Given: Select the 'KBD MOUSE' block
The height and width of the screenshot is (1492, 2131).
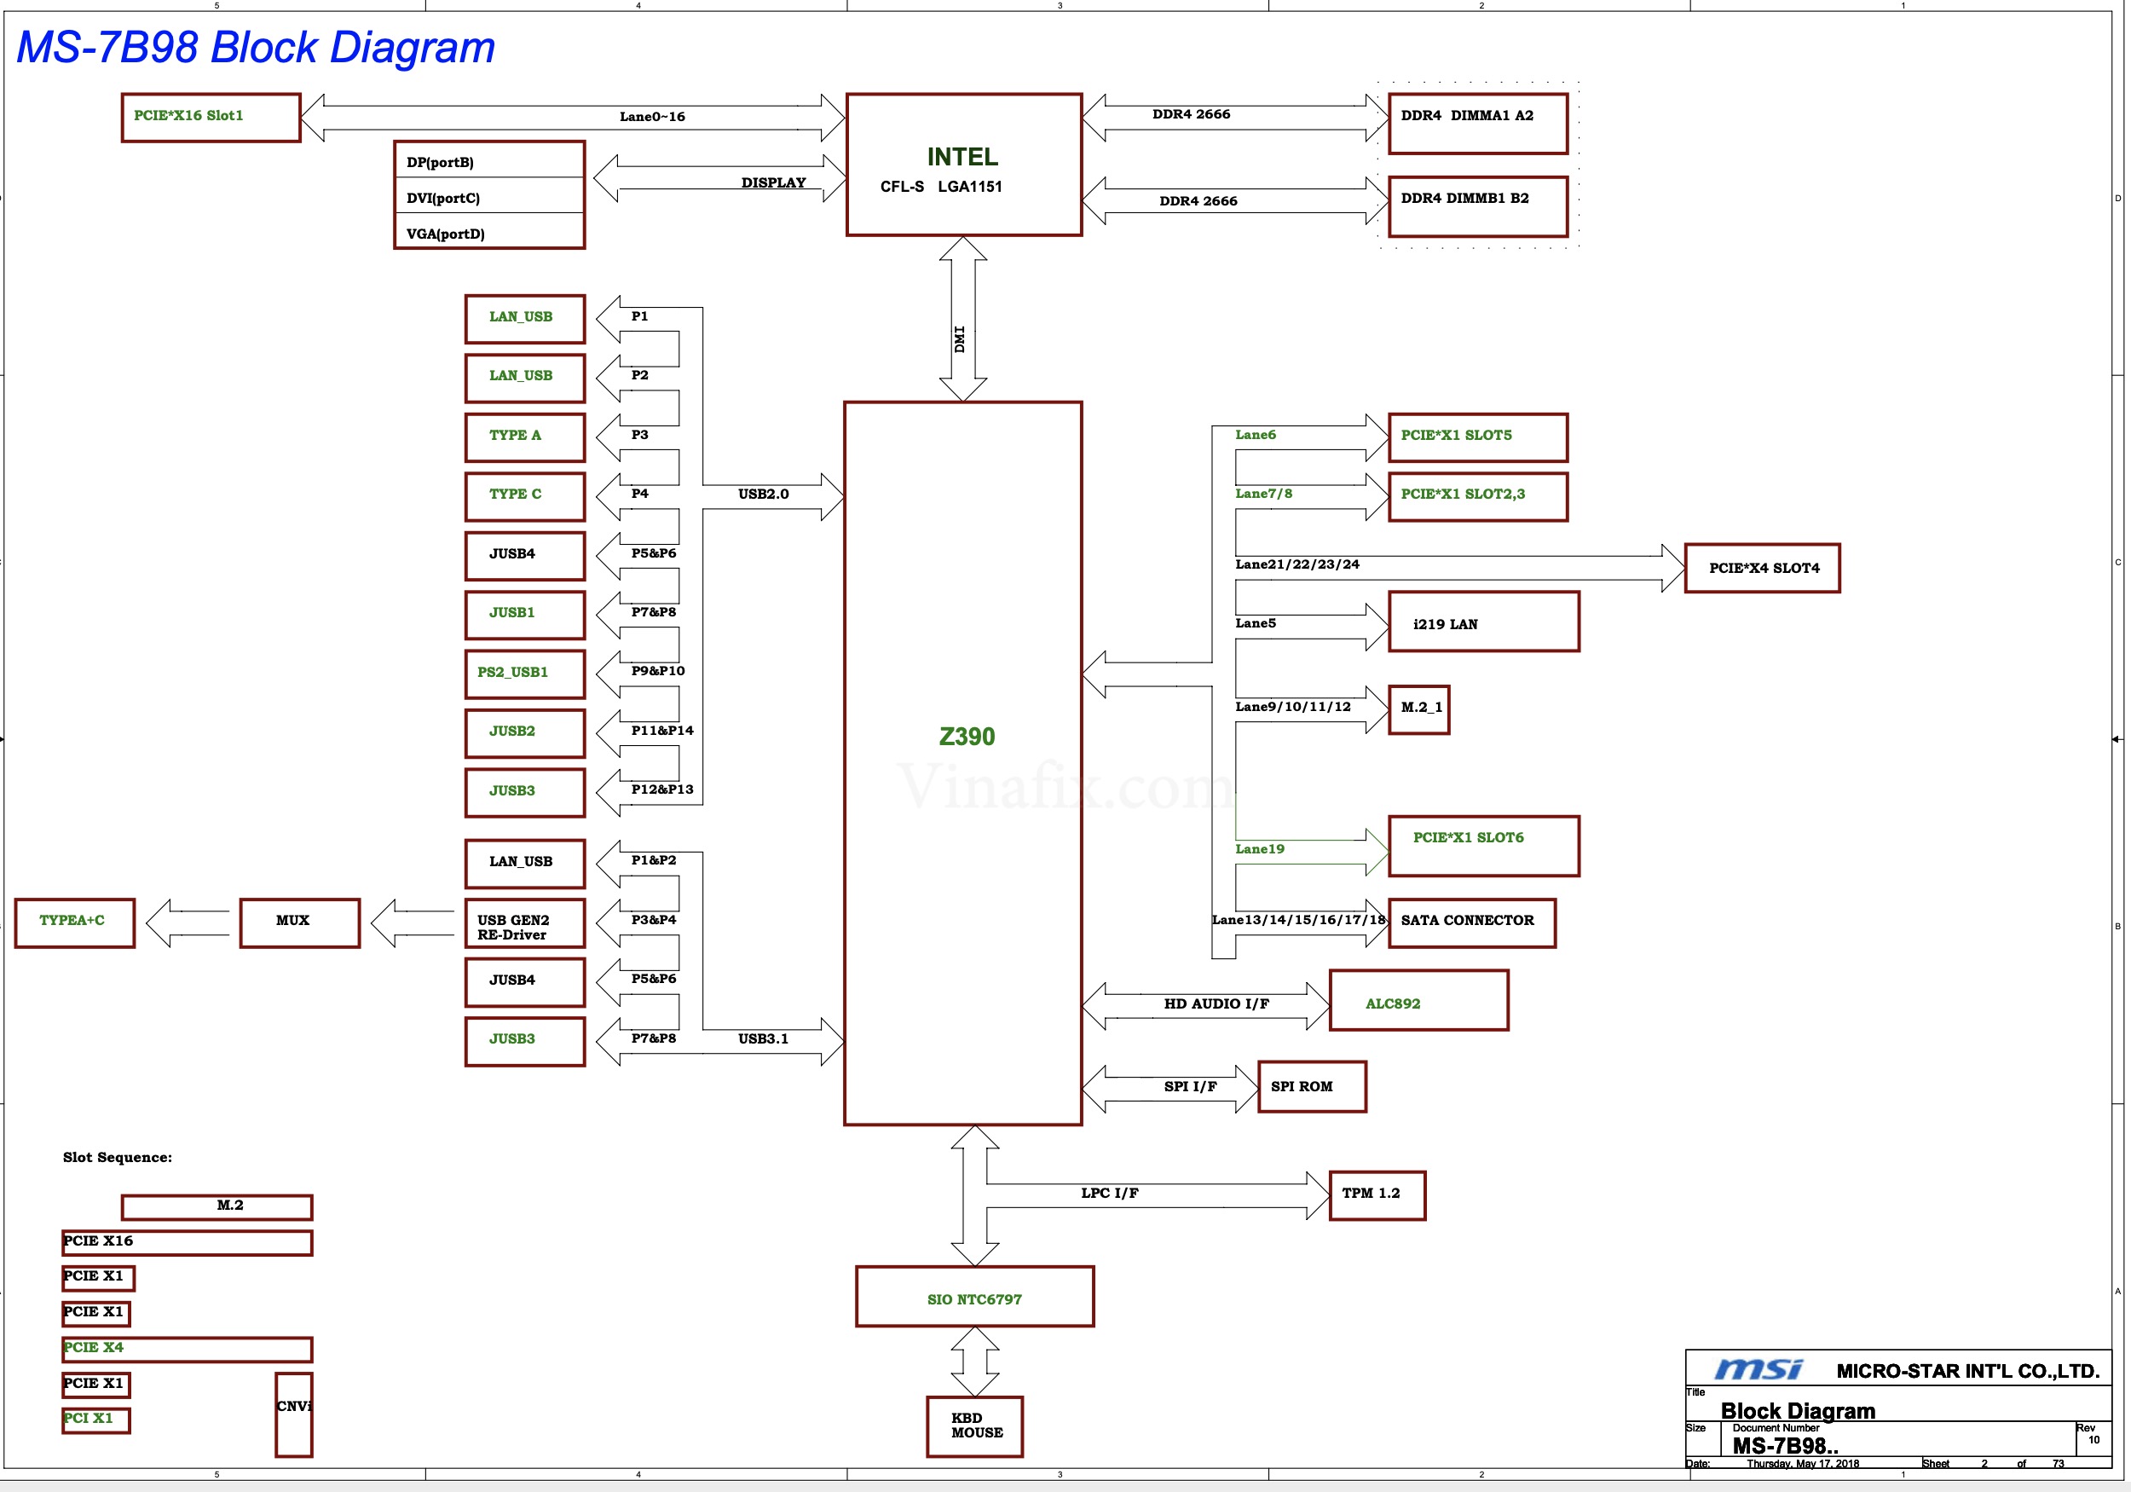Looking at the screenshot, I should pos(974,1426).
